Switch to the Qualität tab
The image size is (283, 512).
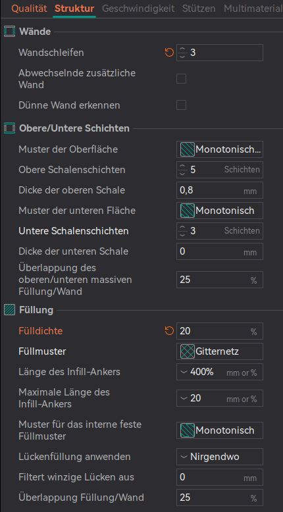coord(30,9)
